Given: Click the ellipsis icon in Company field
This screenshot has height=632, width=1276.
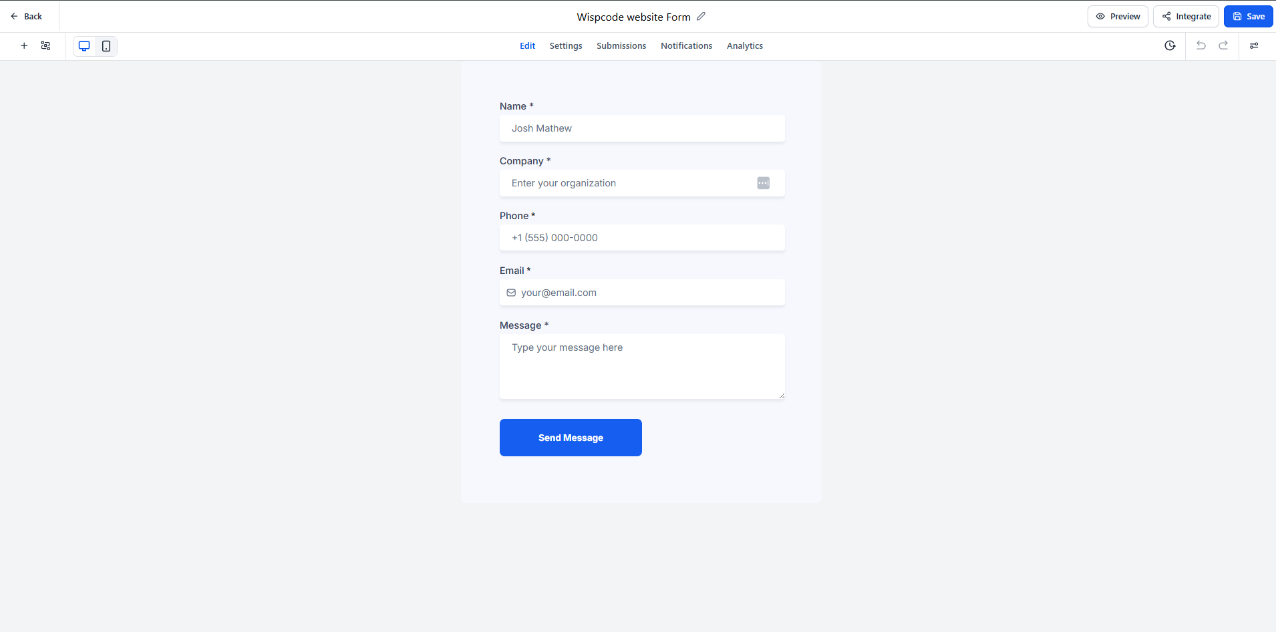Looking at the screenshot, I should coord(763,183).
